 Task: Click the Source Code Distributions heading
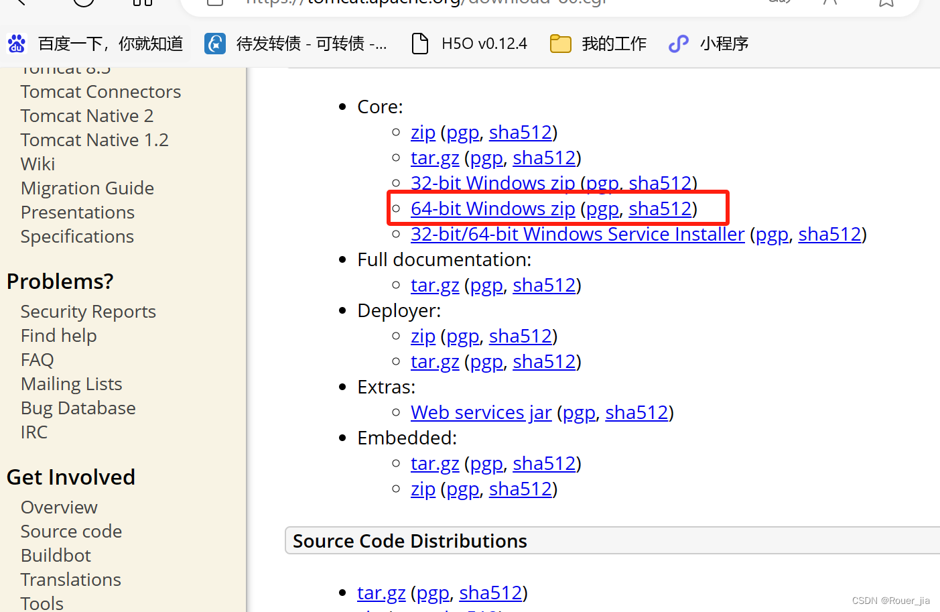point(410,541)
